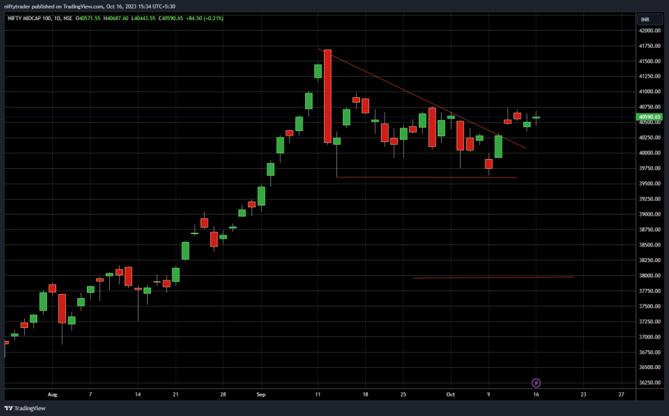Click the close value C40590.65
This screenshot has height=416, width=669.
[171, 18]
